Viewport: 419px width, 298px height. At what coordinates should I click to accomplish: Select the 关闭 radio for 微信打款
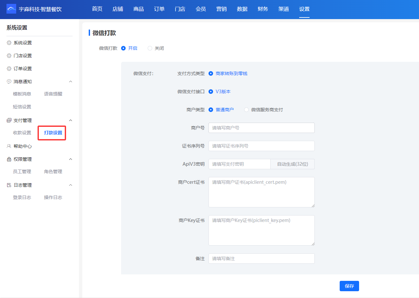(x=150, y=48)
